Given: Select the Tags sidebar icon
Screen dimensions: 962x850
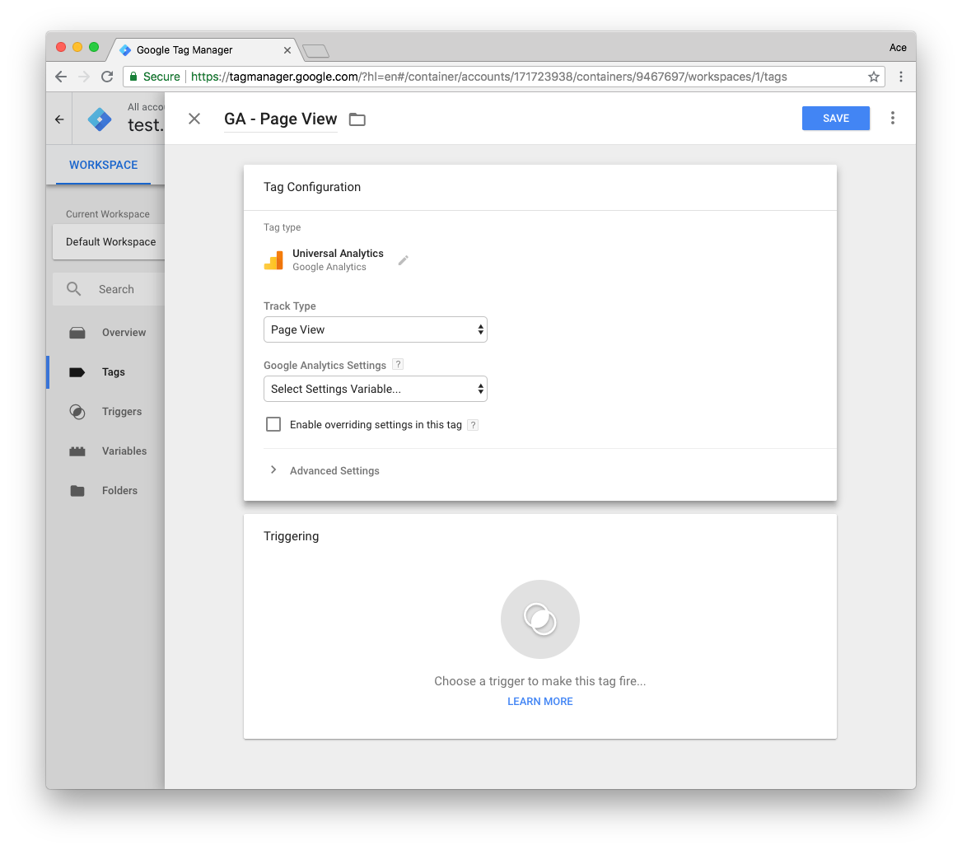Looking at the screenshot, I should (77, 371).
